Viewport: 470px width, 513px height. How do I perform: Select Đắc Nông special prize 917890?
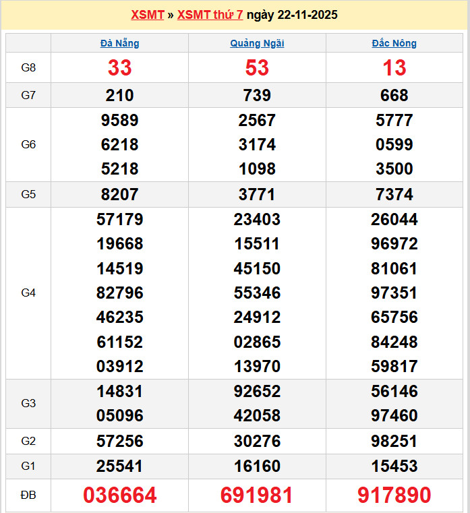(394, 495)
